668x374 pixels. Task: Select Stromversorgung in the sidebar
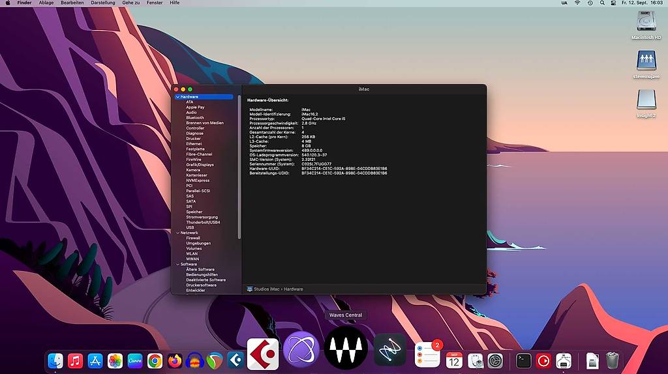202,217
